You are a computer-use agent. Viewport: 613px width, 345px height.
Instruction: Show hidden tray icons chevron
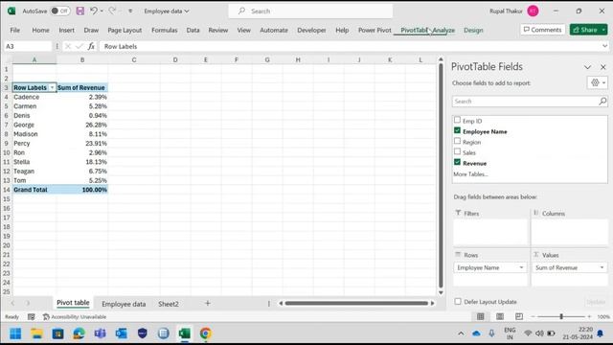point(461,333)
